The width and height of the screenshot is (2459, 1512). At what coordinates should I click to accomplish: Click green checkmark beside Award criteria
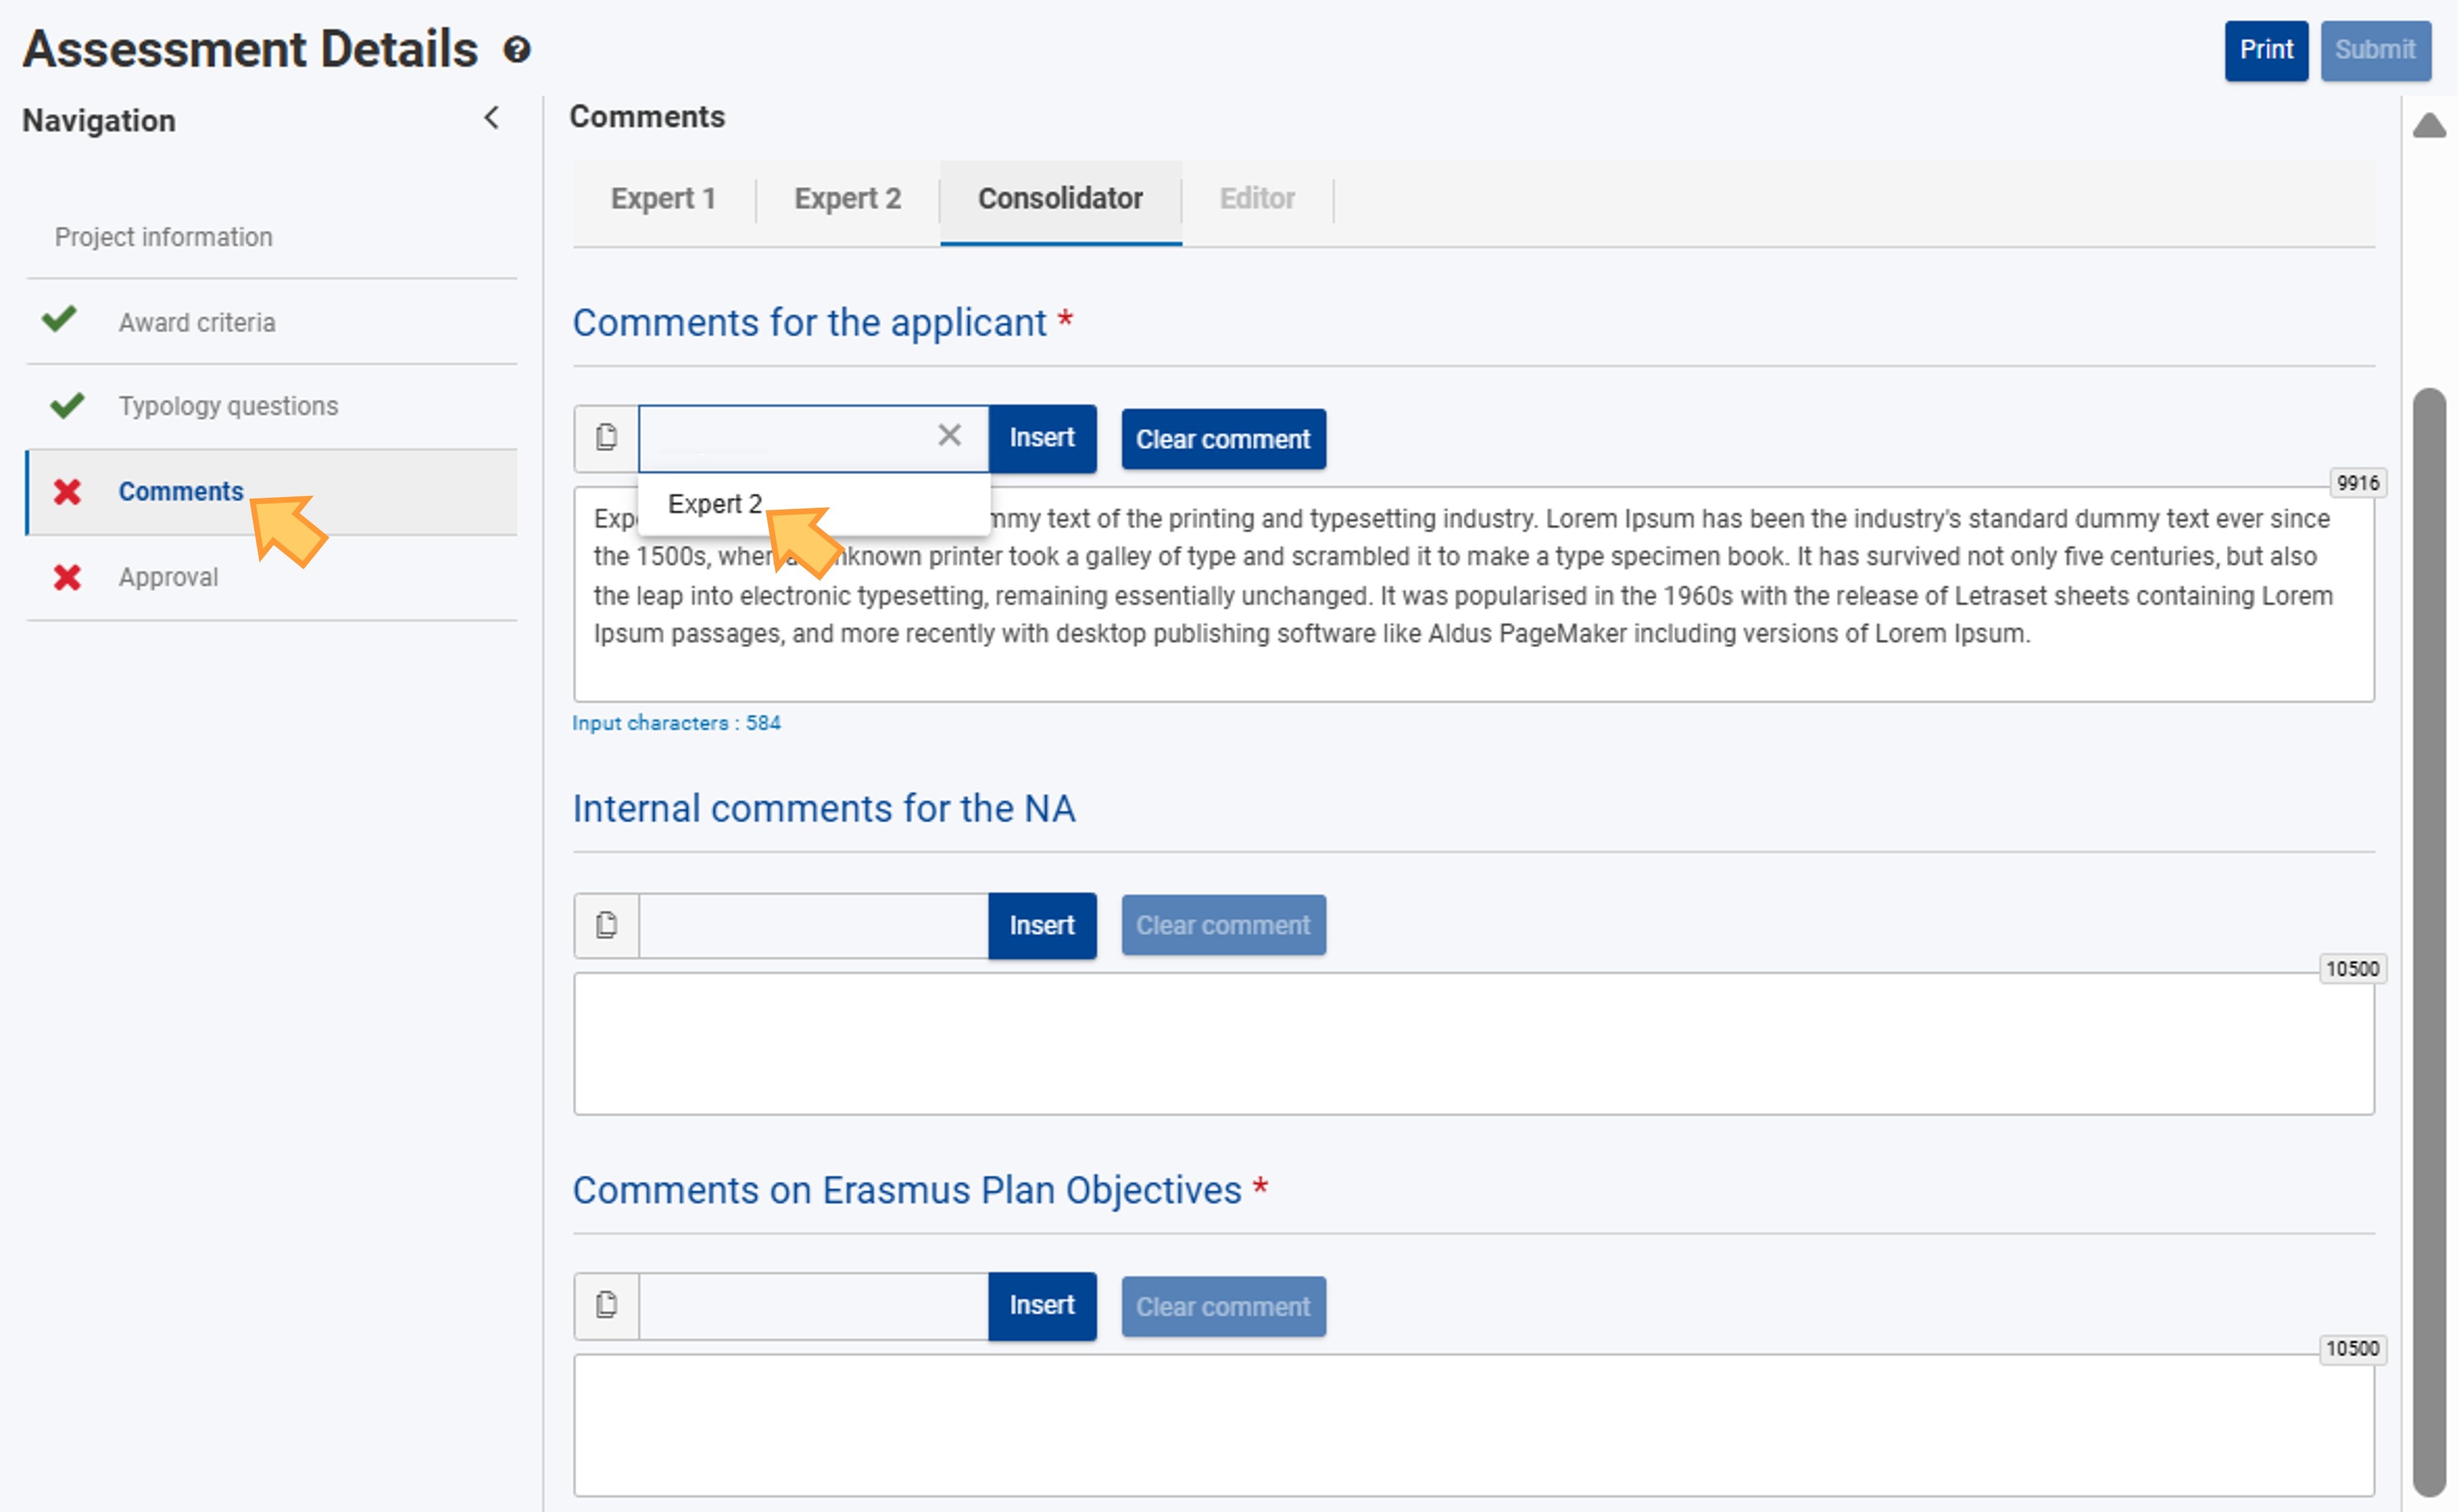tap(60, 320)
